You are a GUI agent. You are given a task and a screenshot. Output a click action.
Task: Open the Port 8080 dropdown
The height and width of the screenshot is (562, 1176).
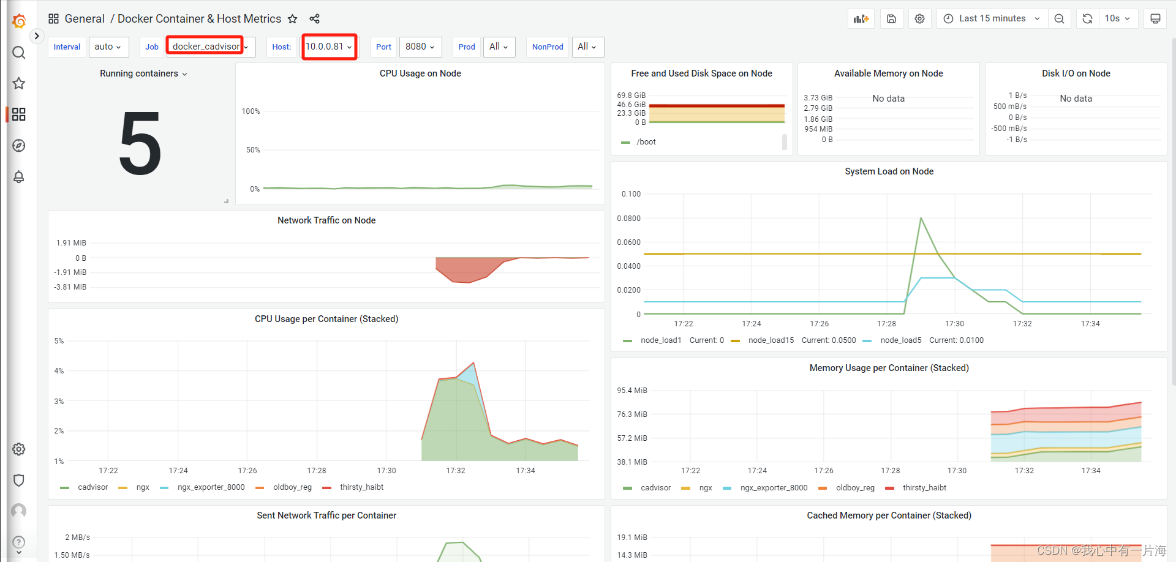[420, 47]
